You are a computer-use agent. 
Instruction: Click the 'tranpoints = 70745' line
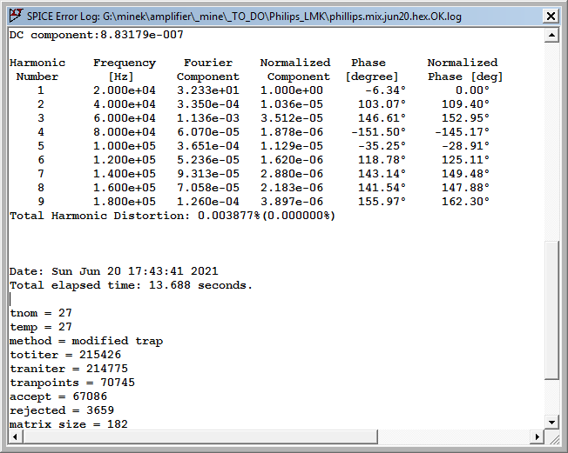[x=72, y=383]
